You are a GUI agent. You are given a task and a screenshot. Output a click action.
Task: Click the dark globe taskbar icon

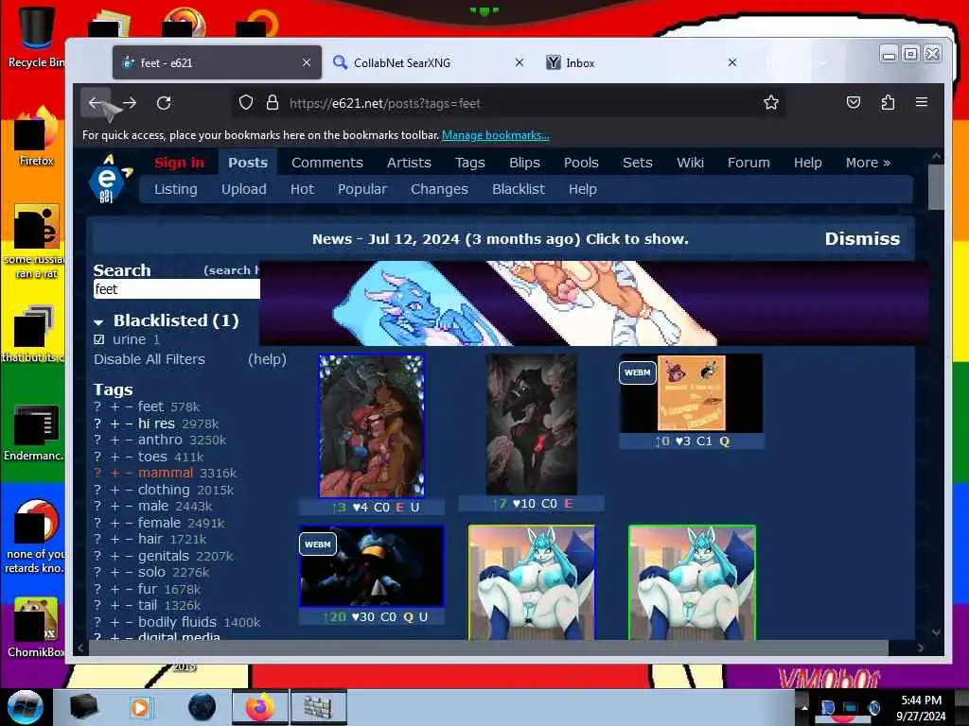(202, 707)
